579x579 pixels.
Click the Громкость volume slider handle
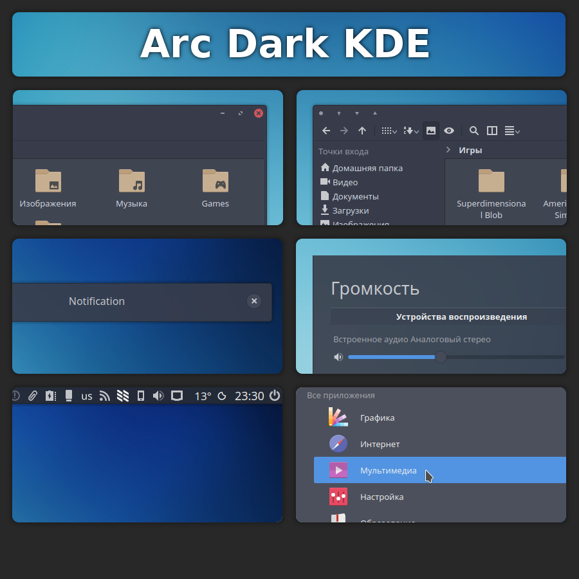(x=441, y=357)
